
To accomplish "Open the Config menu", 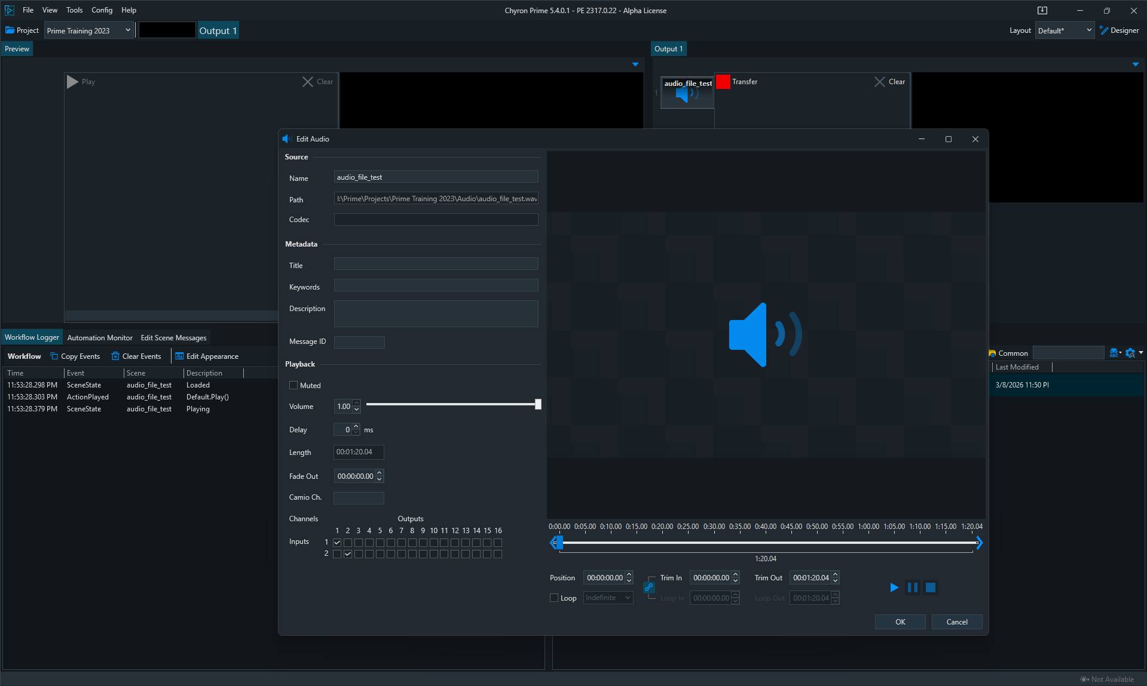I will tap(102, 10).
